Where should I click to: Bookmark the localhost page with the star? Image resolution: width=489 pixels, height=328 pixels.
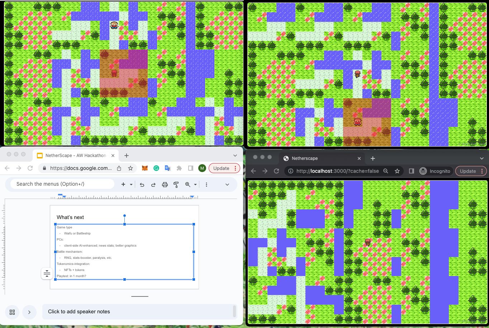[397, 171]
